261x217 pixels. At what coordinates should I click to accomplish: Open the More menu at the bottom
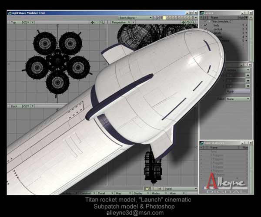177,193
